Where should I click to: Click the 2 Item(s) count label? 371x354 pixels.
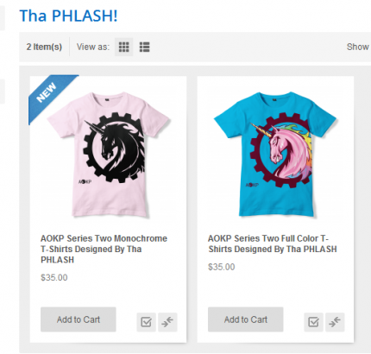pyautogui.click(x=44, y=47)
